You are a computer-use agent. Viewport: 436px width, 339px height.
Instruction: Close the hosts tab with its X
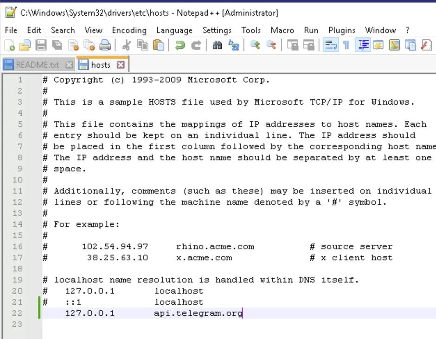coord(121,65)
